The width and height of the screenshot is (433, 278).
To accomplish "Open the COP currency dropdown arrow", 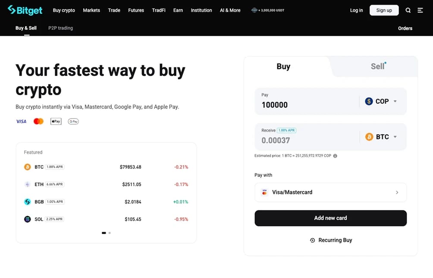I will coord(395,101).
